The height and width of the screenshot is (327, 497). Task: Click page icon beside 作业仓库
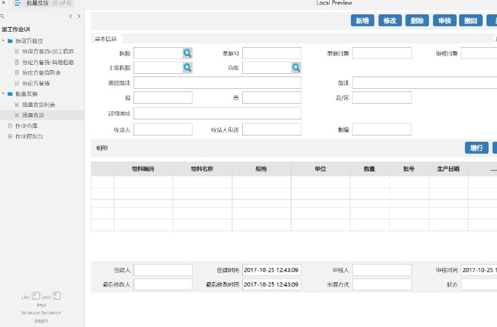point(10,126)
